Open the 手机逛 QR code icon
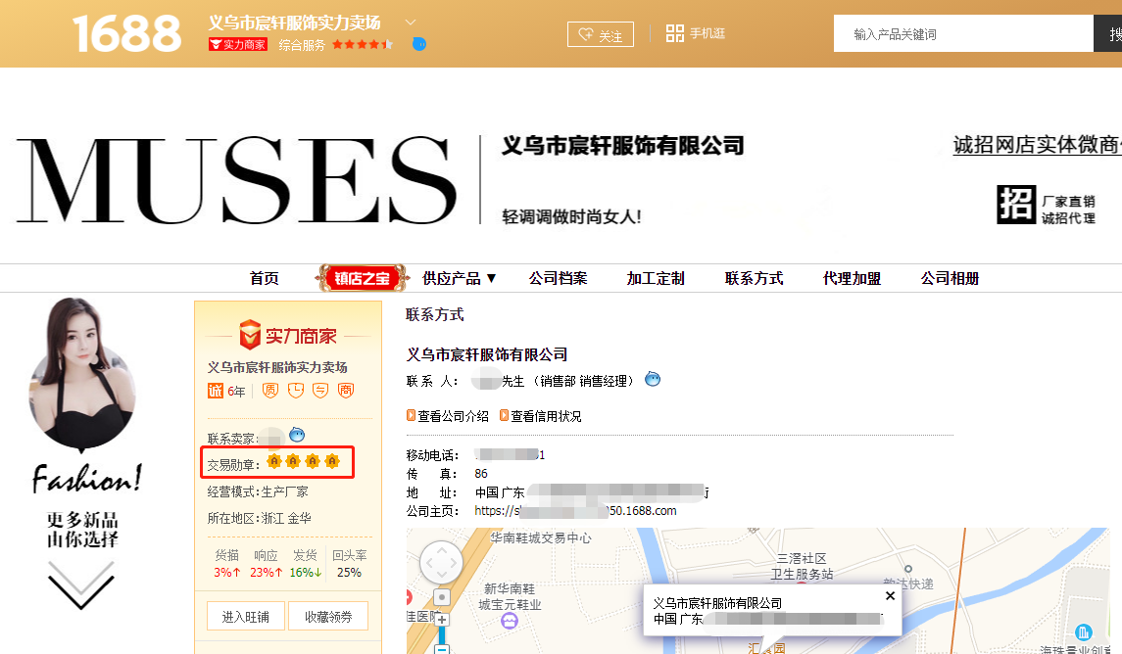Image resolution: width=1122 pixels, height=654 pixels. (x=675, y=33)
